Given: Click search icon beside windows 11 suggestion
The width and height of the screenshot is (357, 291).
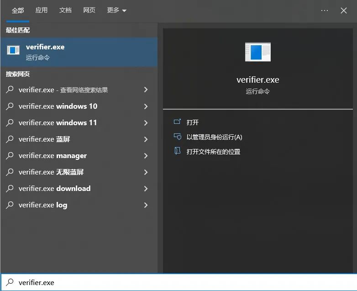Looking at the screenshot, I should (10, 122).
